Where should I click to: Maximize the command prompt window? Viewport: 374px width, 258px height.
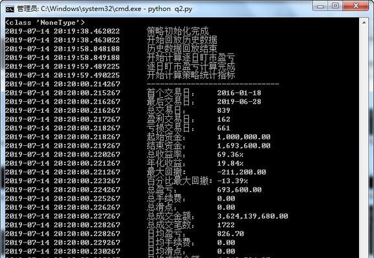335,6
